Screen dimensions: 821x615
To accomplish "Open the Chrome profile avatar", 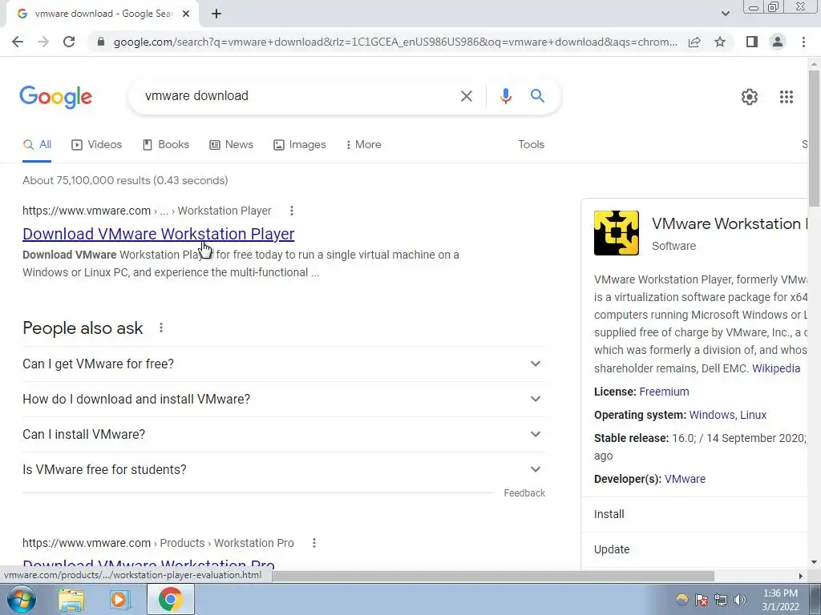I will [x=778, y=42].
